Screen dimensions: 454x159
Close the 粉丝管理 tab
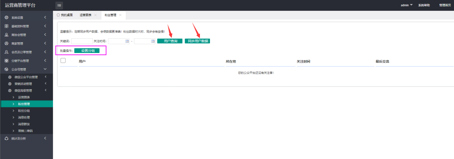(x=120, y=15)
